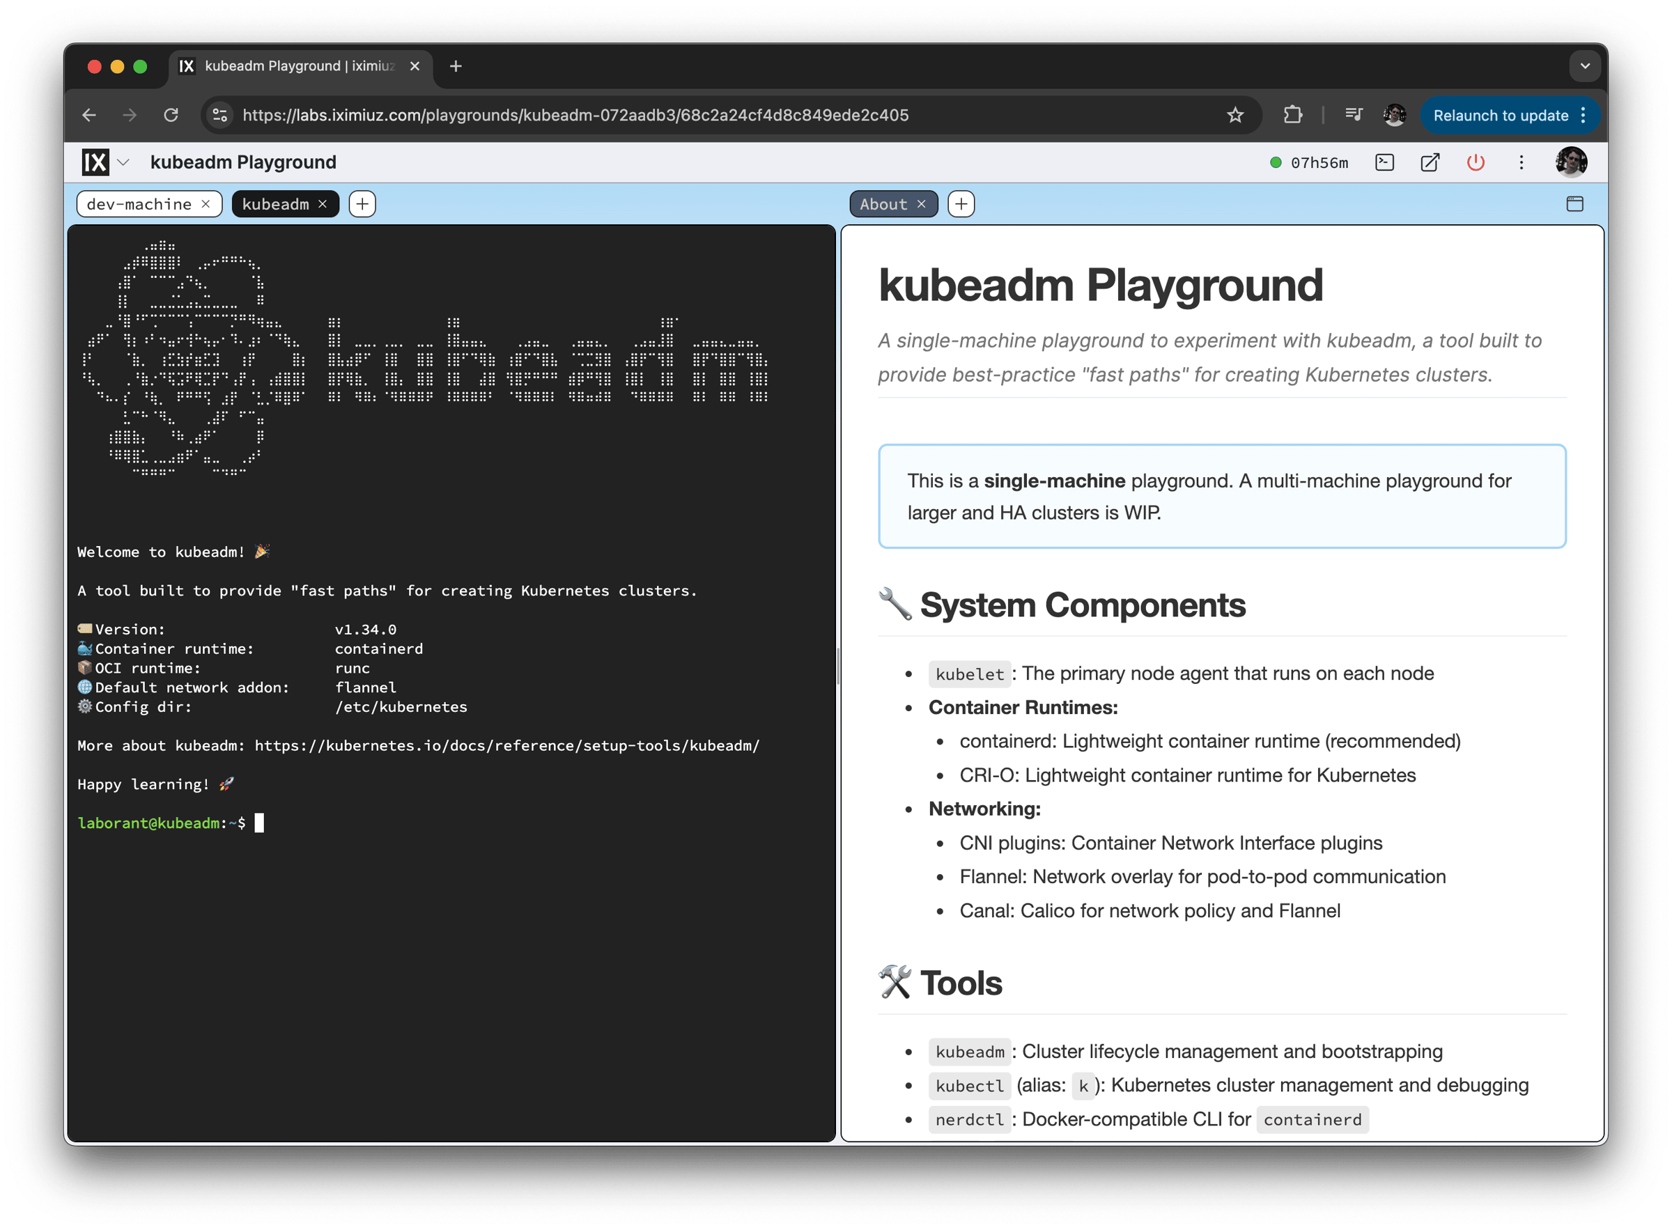1672x1230 pixels.
Task: Click the Relaunch to update button
Action: click(x=1500, y=116)
